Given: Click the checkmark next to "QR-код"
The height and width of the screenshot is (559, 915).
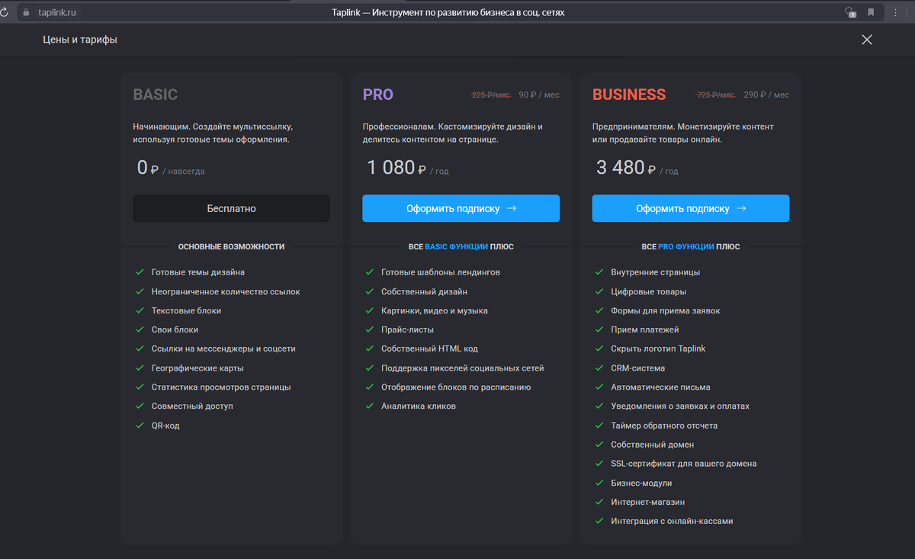Looking at the screenshot, I should click(140, 425).
